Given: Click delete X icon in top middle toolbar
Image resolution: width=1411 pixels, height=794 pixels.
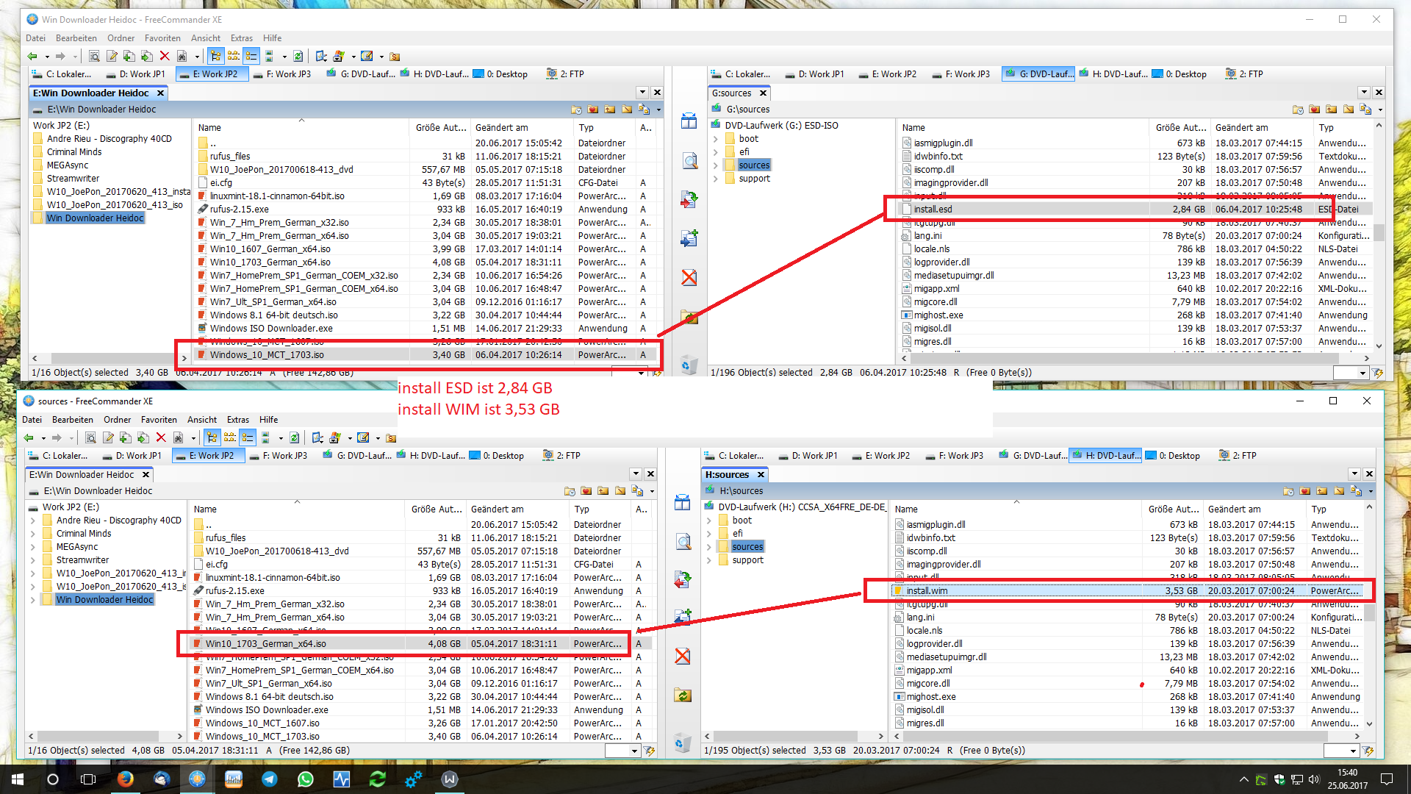Looking at the screenshot, I should click(689, 278).
